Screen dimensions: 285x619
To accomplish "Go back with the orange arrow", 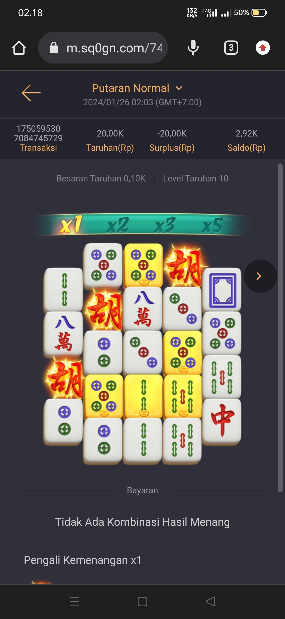I will click(31, 93).
